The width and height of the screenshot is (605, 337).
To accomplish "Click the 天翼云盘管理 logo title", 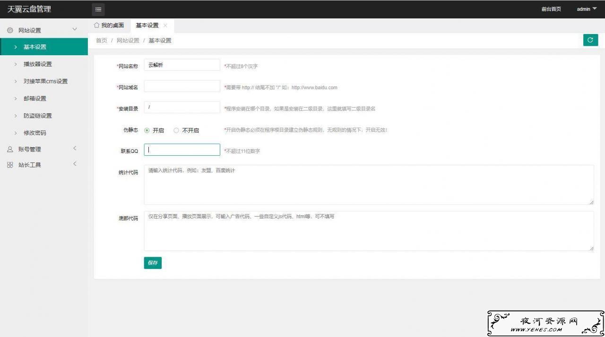I will click(29, 9).
